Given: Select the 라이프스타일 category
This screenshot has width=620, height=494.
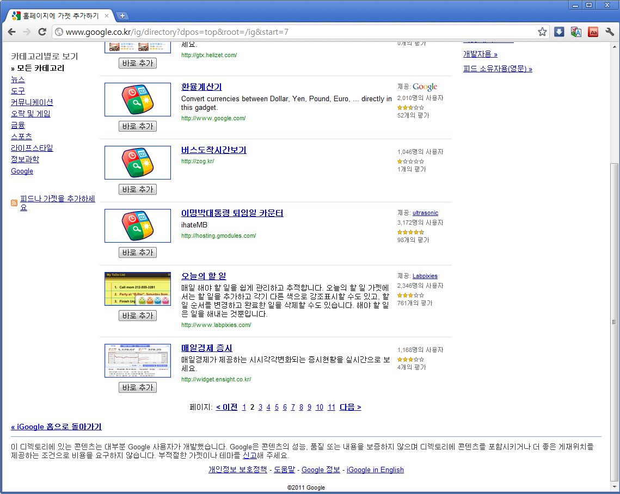Looking at the screenshot, I should (32, 148).
